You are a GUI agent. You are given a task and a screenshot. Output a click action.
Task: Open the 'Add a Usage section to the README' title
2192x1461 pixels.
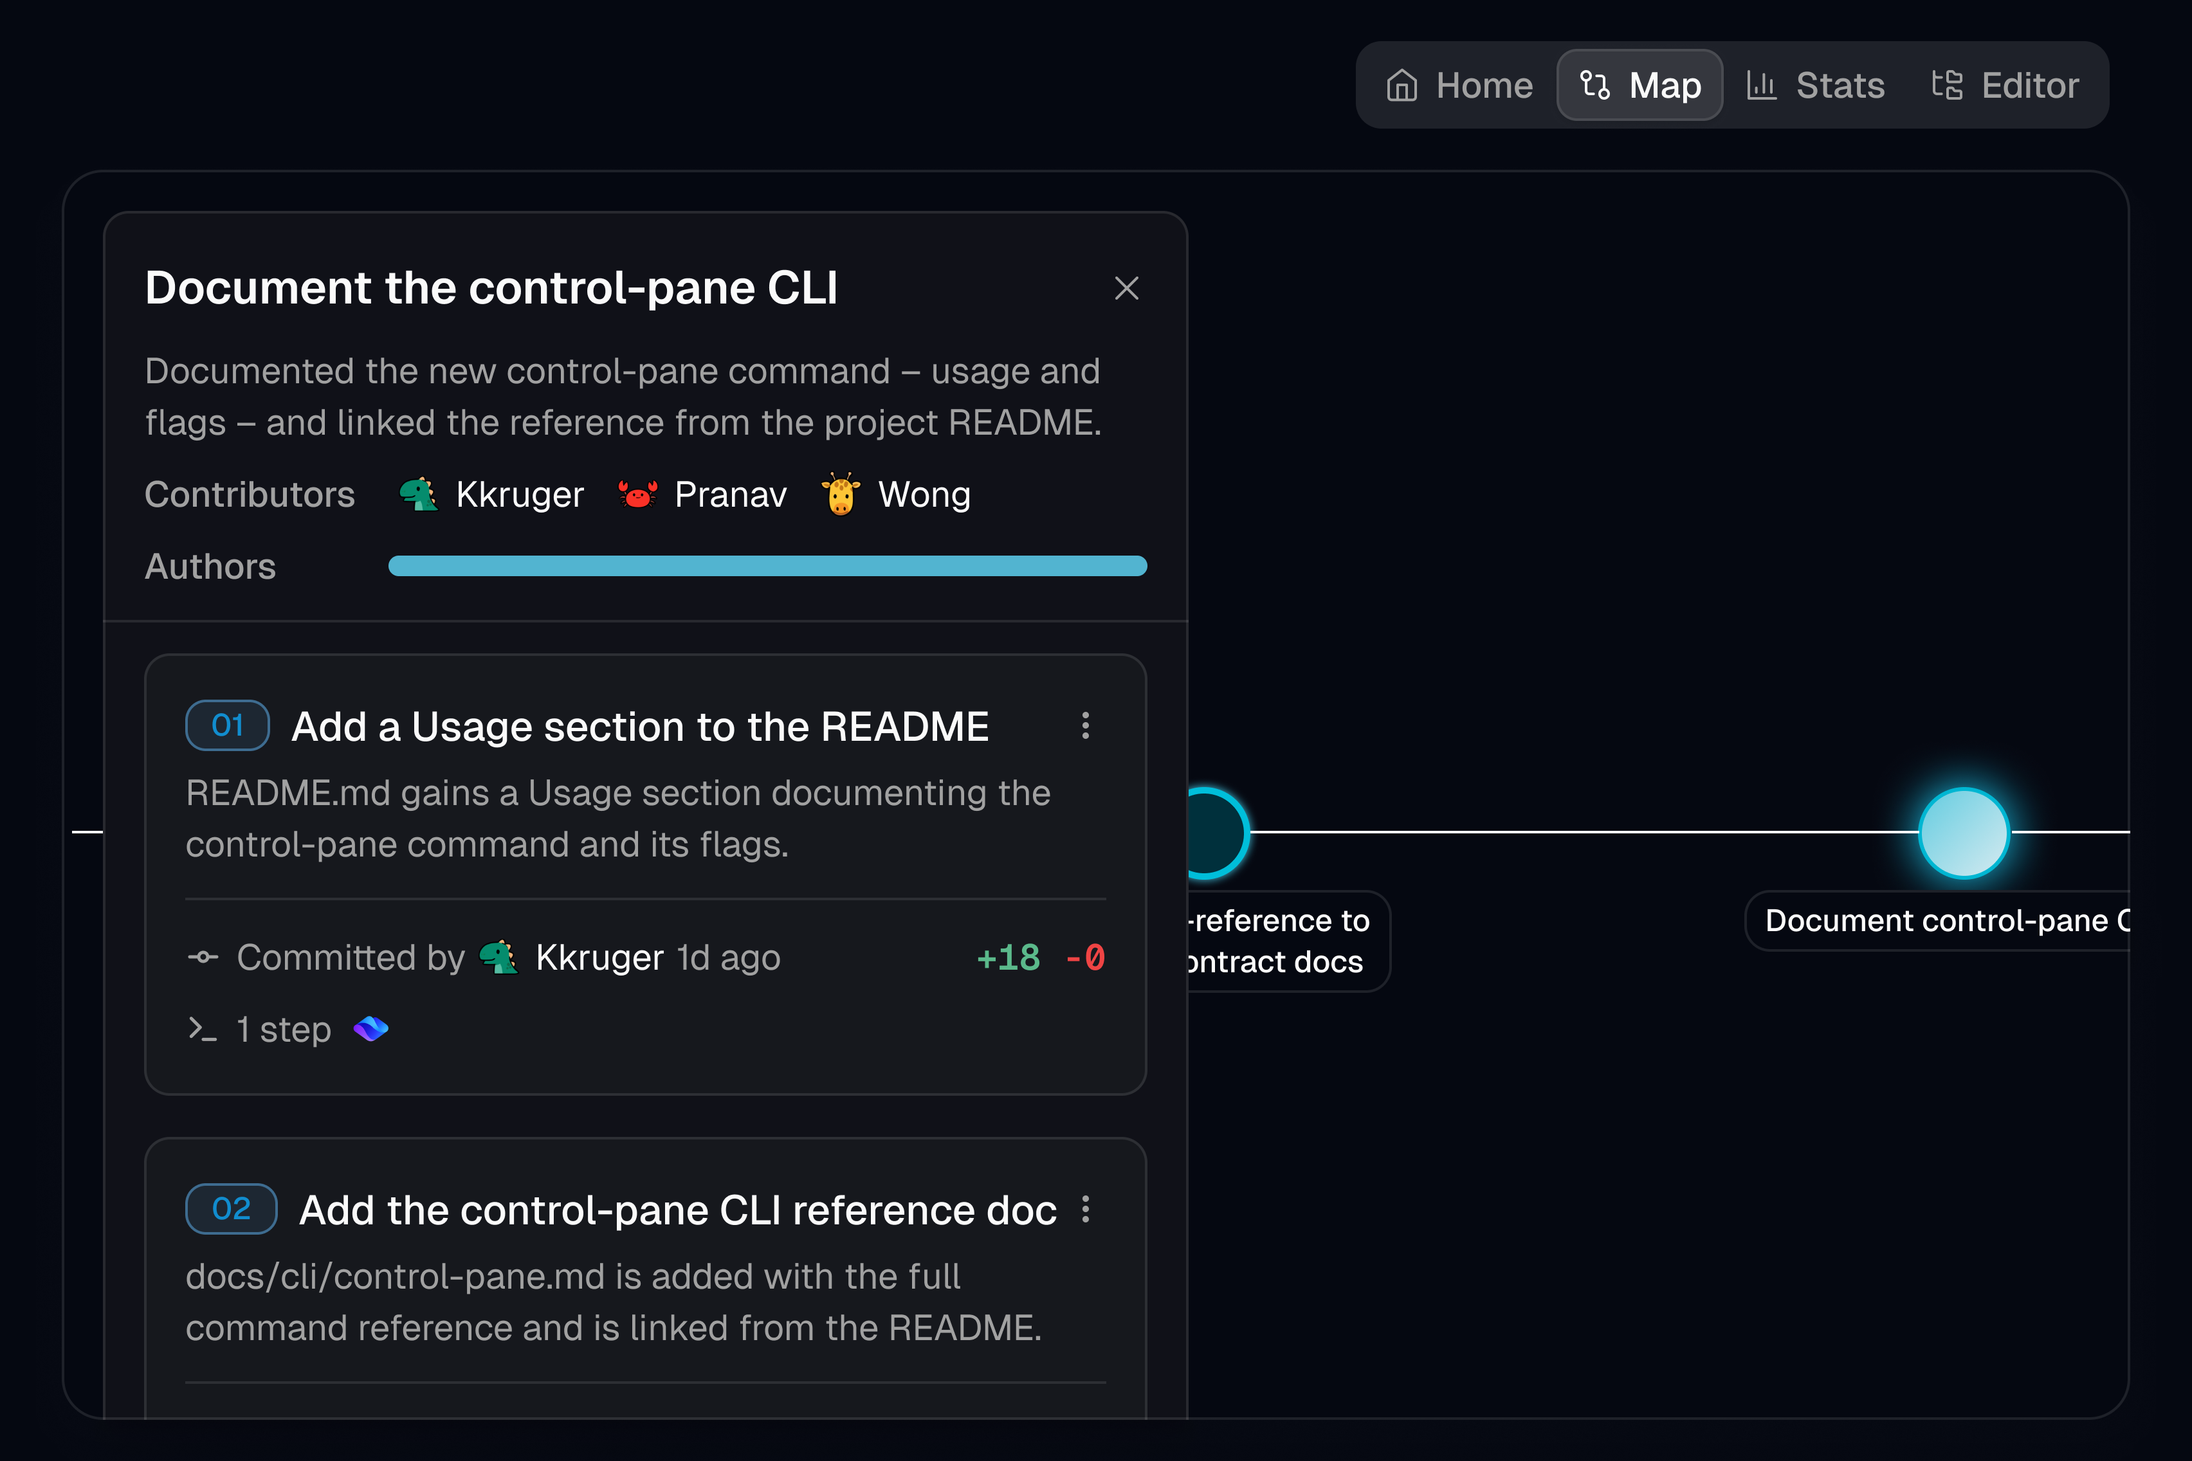click(x=640, y=727)
